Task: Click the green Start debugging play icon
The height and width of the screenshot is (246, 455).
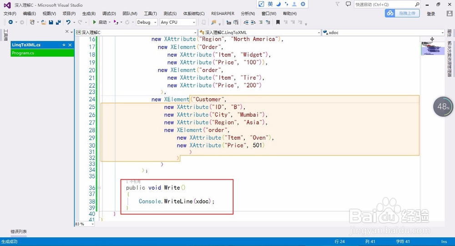Action: click(94, 22)
